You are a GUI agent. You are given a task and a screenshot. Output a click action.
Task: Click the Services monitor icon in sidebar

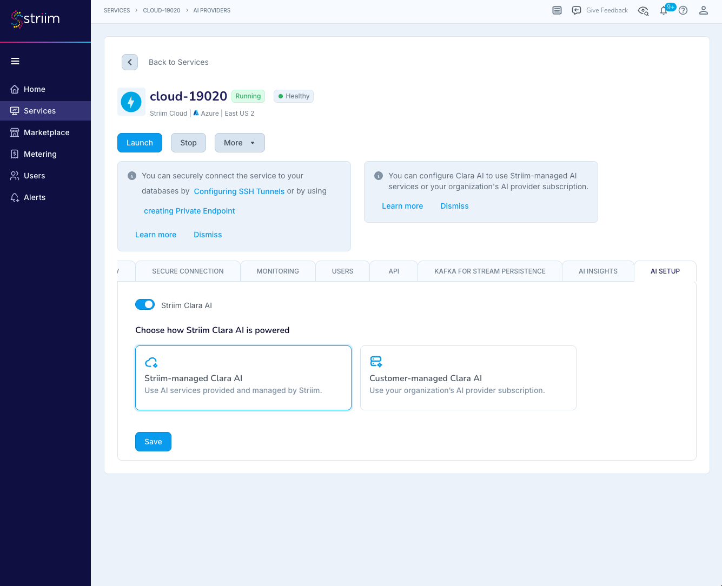[x=15, y=111]
